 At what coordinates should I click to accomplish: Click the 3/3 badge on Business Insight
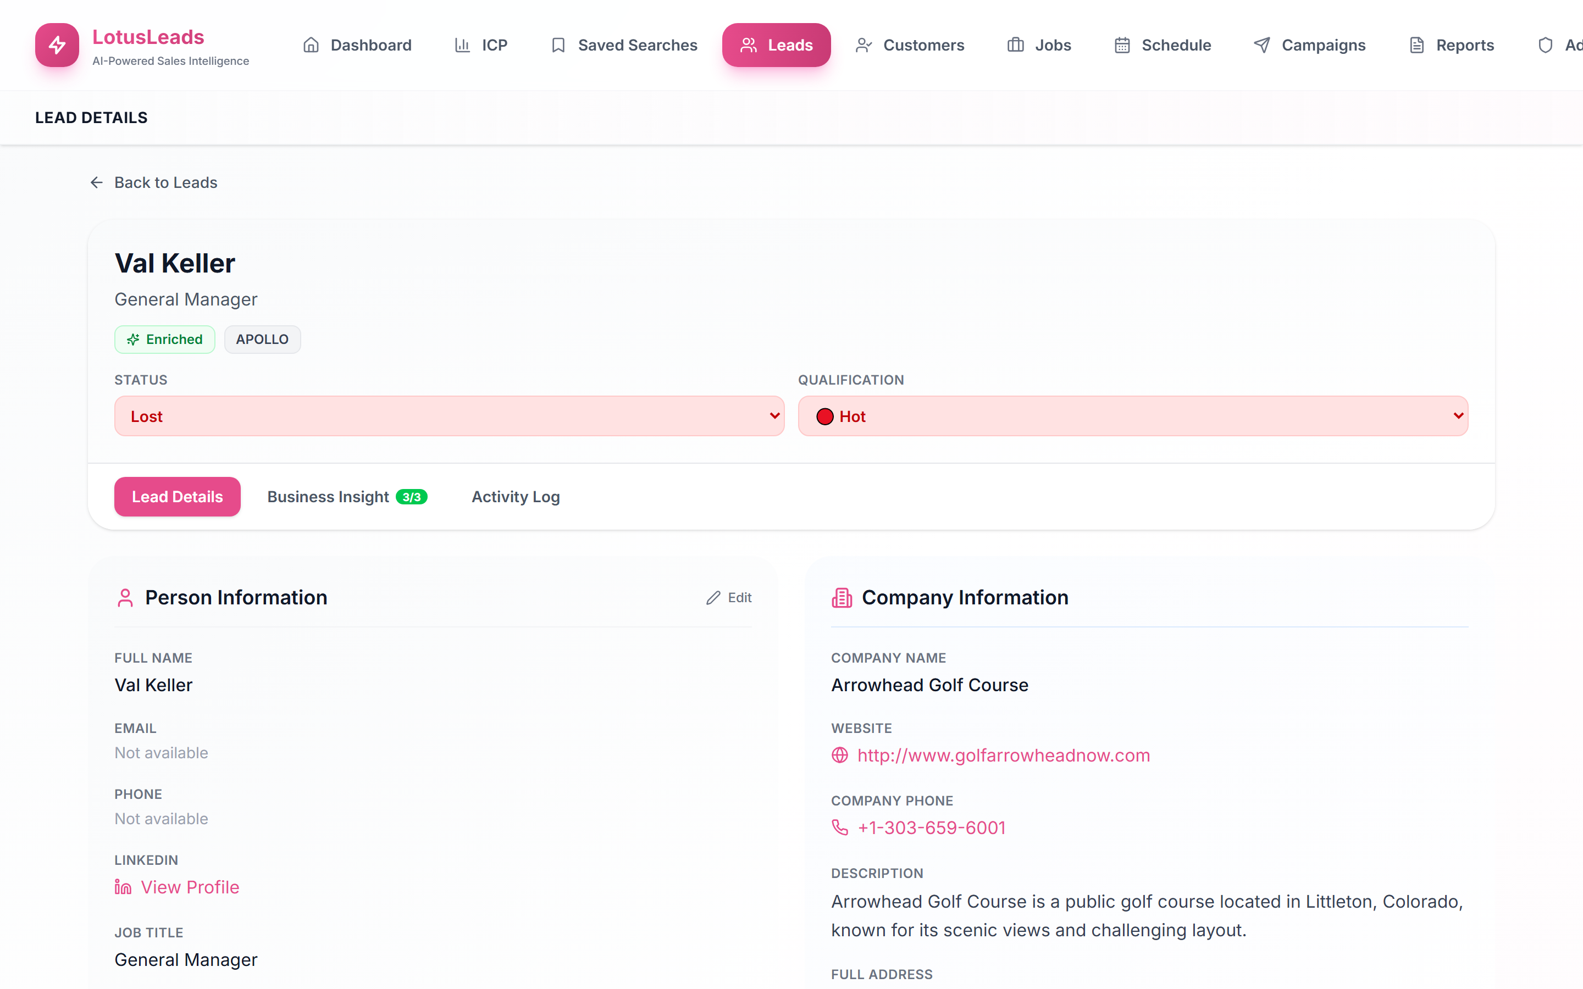click(412, 497)
